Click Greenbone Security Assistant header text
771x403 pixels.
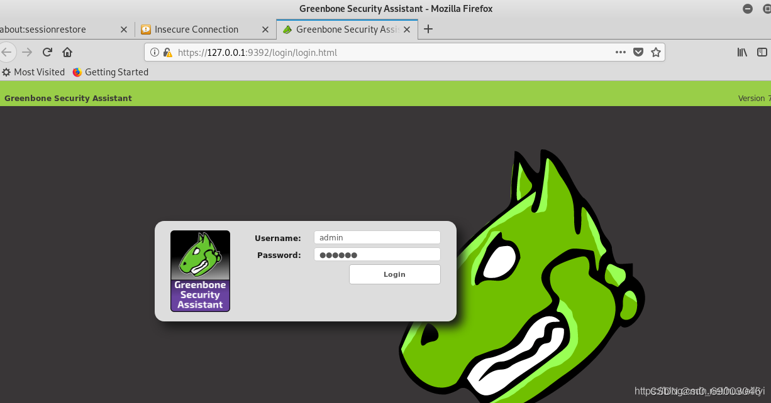(68, 98)
